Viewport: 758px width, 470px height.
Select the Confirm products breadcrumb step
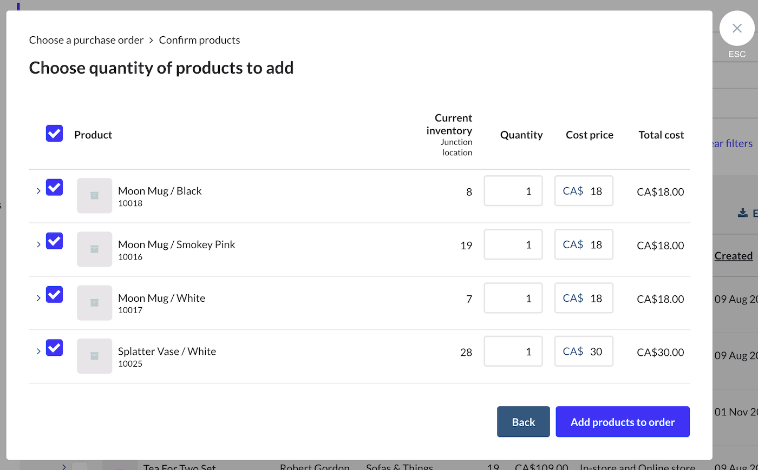coord(199,40)
